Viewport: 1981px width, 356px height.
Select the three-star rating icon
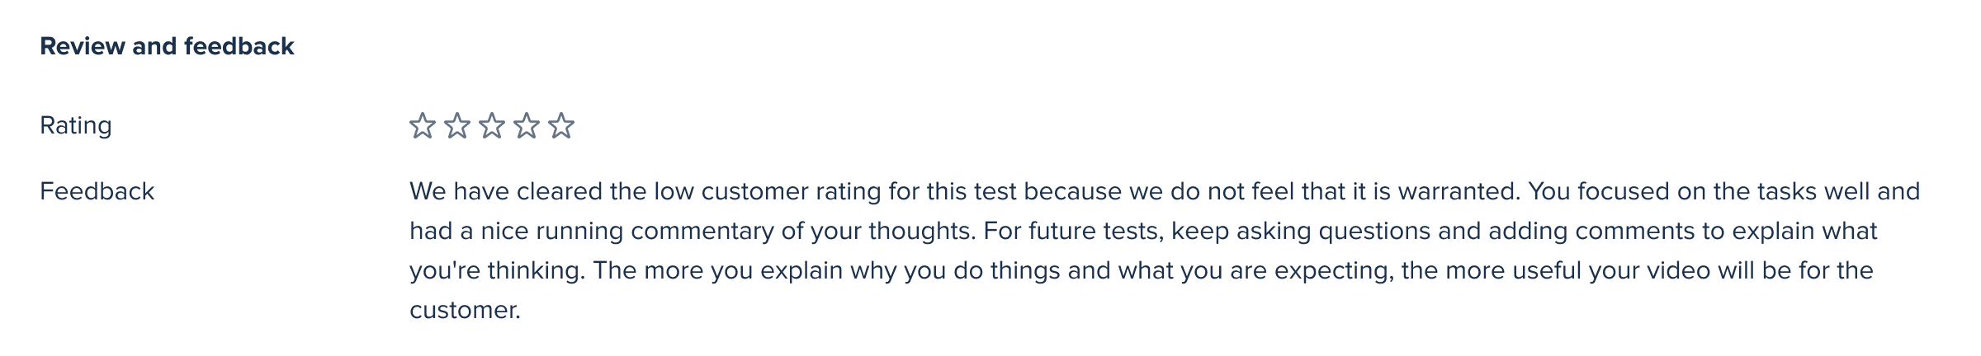(492, 126)
